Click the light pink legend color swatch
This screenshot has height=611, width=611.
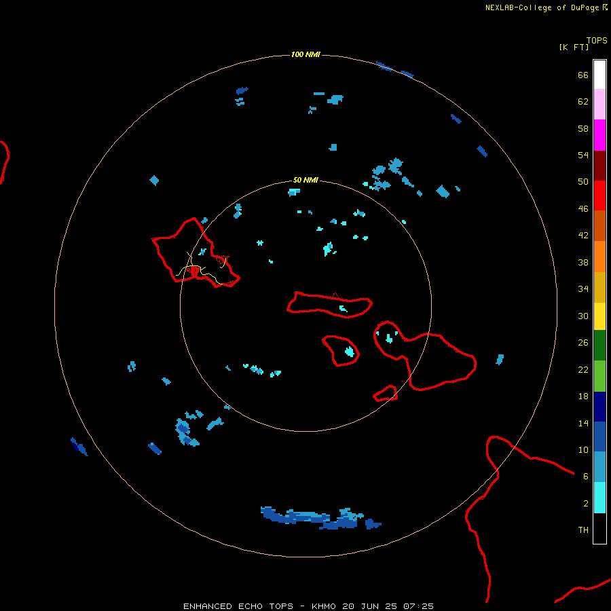pyautogui.click(x=599, y=105)
